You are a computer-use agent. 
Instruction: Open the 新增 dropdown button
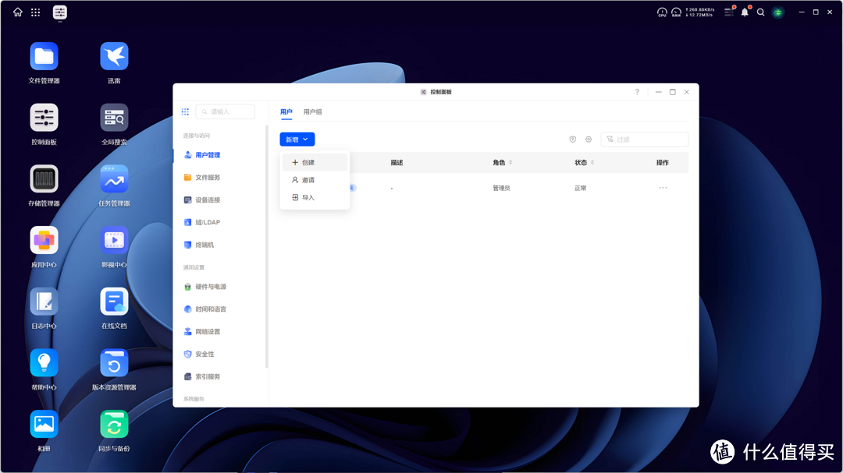[x=297, y=138]
